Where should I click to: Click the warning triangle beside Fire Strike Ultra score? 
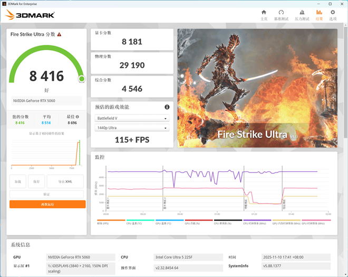point(60,34)
